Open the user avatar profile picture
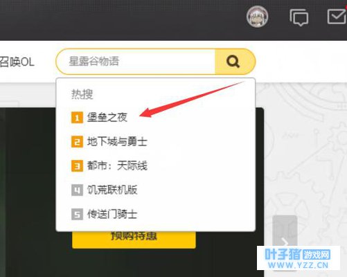The width and height of the screenshot is (347, 277). click(257, 17)
